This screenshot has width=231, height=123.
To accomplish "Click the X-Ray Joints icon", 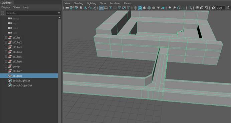I will [x=206, y=8].
